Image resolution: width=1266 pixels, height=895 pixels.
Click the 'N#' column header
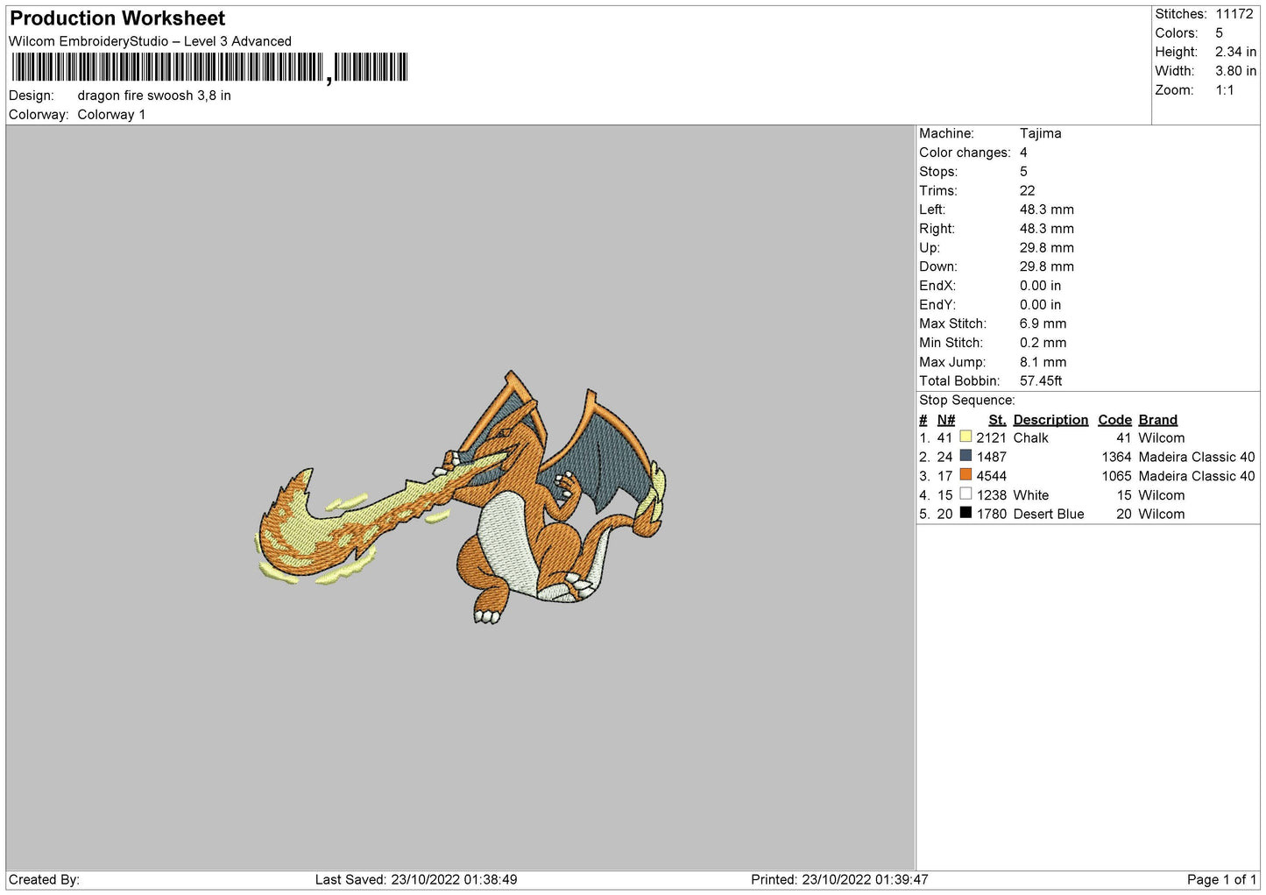coord(945,420)
